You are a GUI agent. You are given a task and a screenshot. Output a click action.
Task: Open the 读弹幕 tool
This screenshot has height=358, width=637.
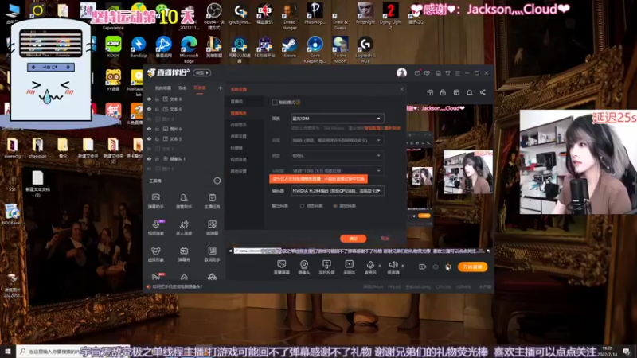[212, 228]
